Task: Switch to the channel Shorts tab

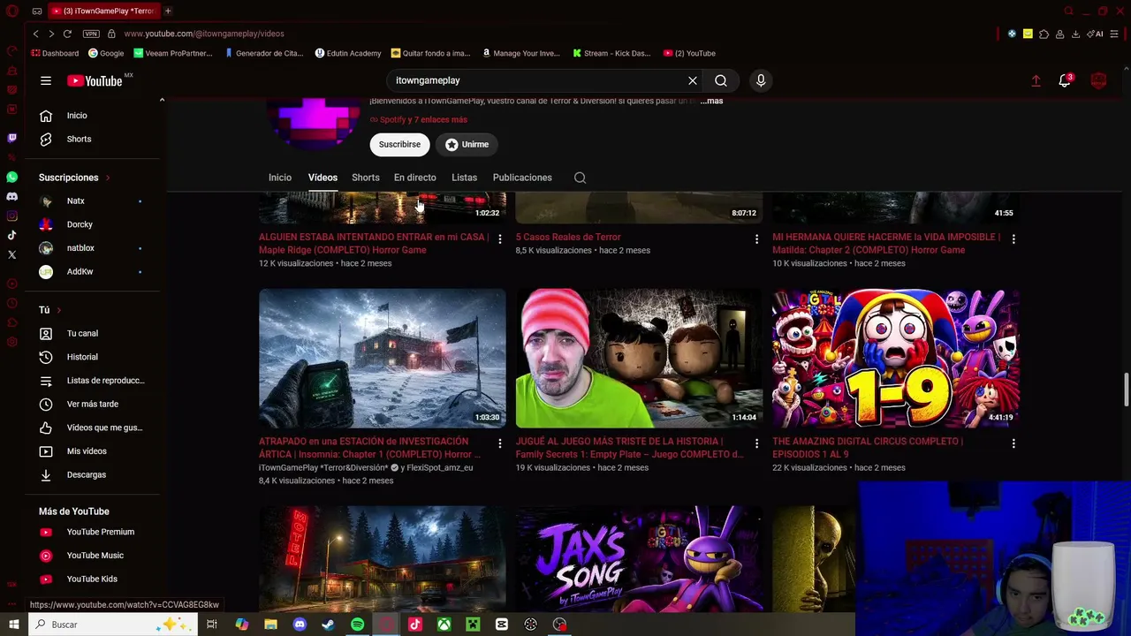Action: pyautogui.click(x=366, y=178)
